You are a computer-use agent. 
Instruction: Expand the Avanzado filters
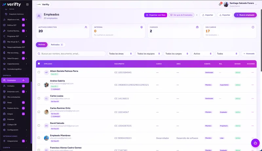[x=249, y=54]
